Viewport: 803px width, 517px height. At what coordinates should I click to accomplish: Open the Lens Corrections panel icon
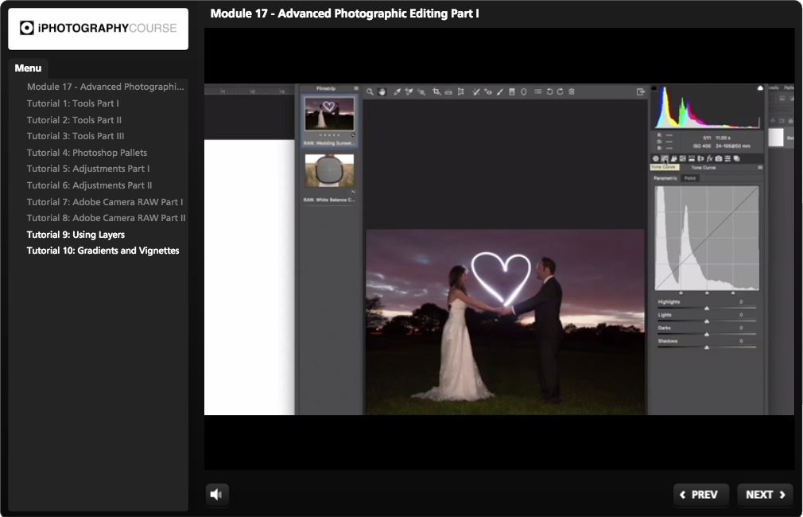coord(700,159)
